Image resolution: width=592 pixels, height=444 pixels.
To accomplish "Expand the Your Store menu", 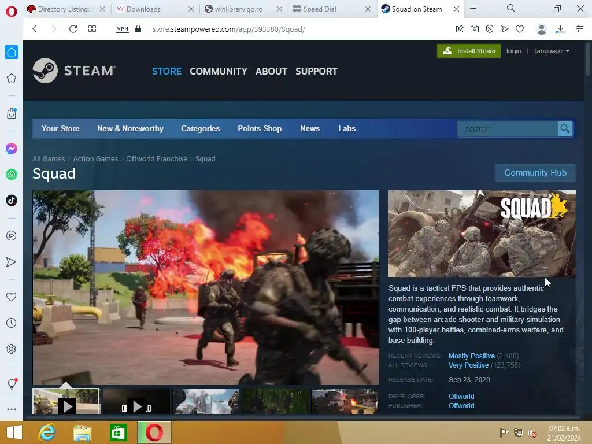I will click(60, 129).
